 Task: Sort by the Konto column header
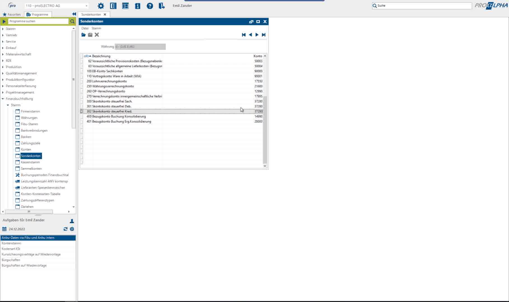point(258,56)
